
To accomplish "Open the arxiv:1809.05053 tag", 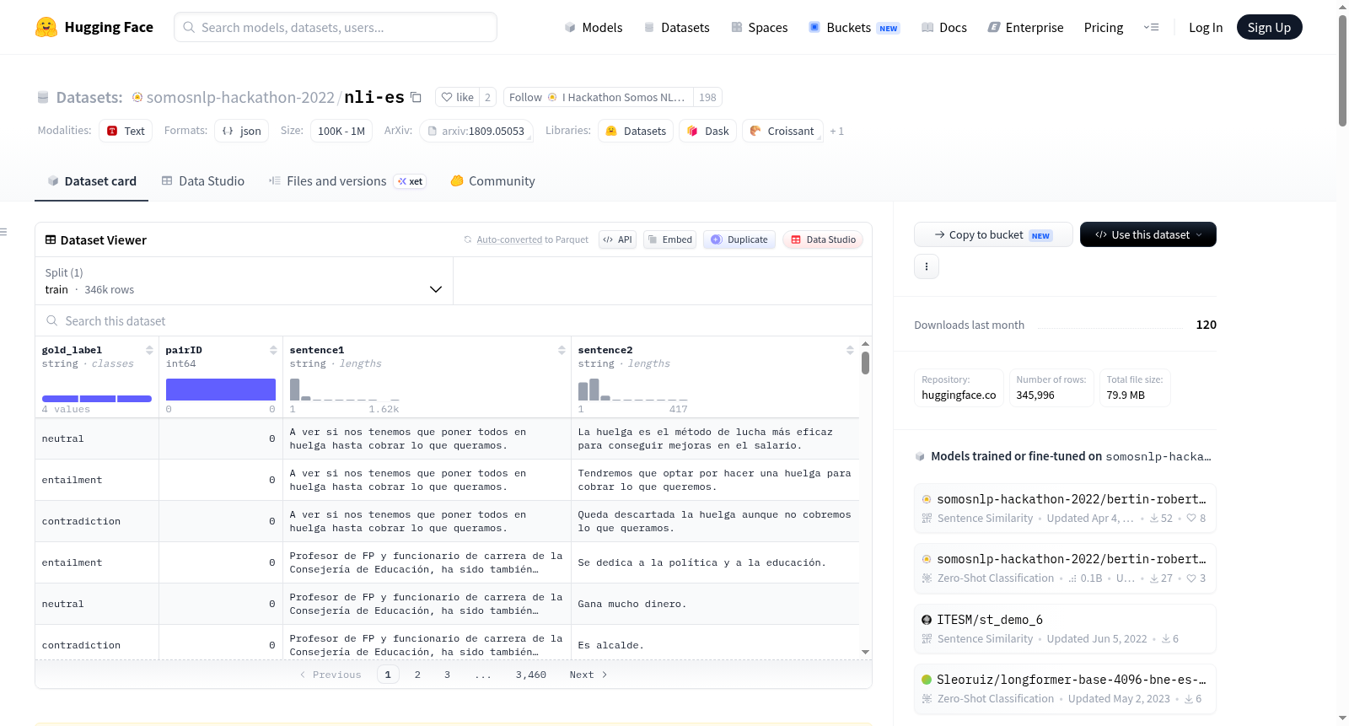I will (476, 131).
